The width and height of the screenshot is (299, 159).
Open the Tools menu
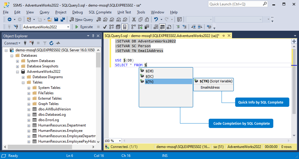click(x=141, y=12)
